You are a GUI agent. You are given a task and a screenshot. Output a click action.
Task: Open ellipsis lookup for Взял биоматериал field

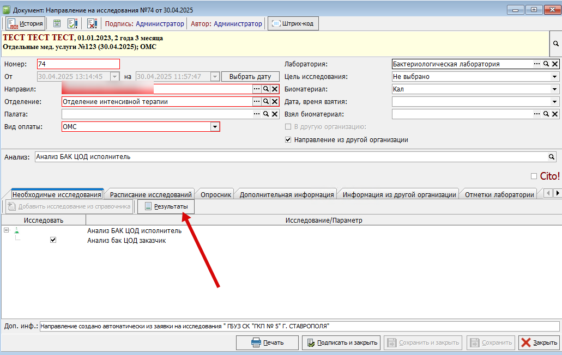pyautogui.click(x=536, y=114)
